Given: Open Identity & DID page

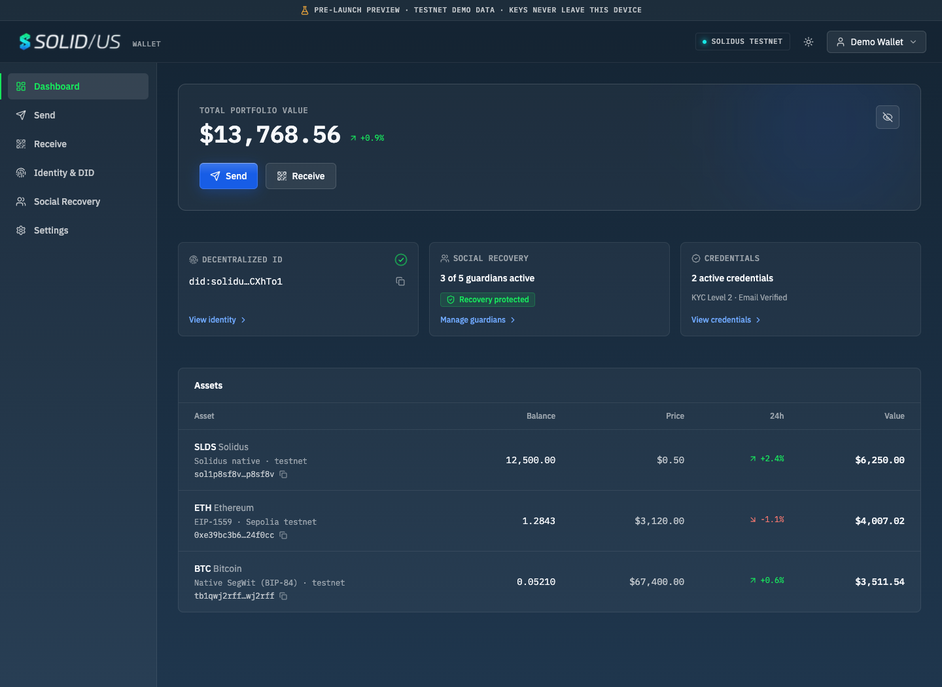Looking at the screenshot, I should (x=78, y=173).
